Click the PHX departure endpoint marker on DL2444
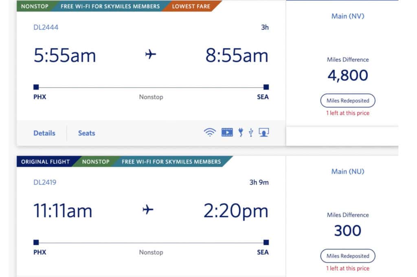This screenshot has width=417, height=277. tap(36, 87)
